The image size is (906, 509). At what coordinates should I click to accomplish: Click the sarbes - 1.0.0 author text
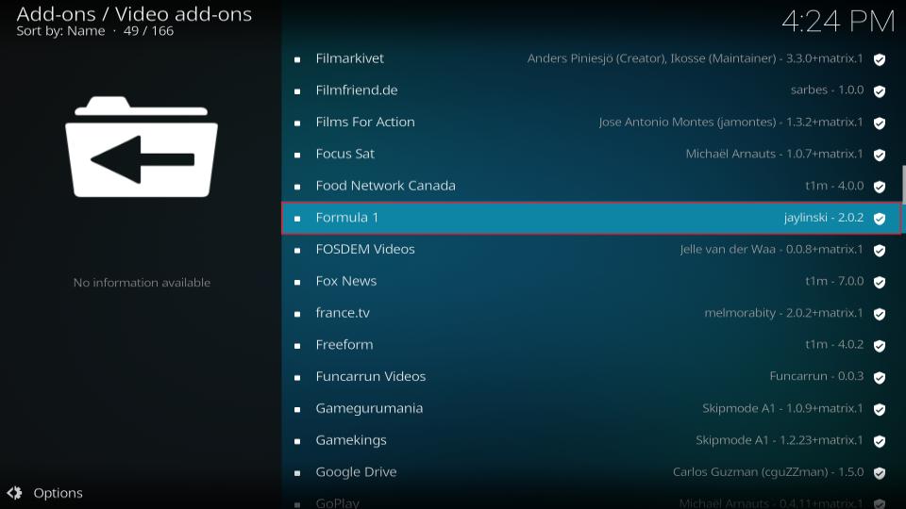[828, 90]
